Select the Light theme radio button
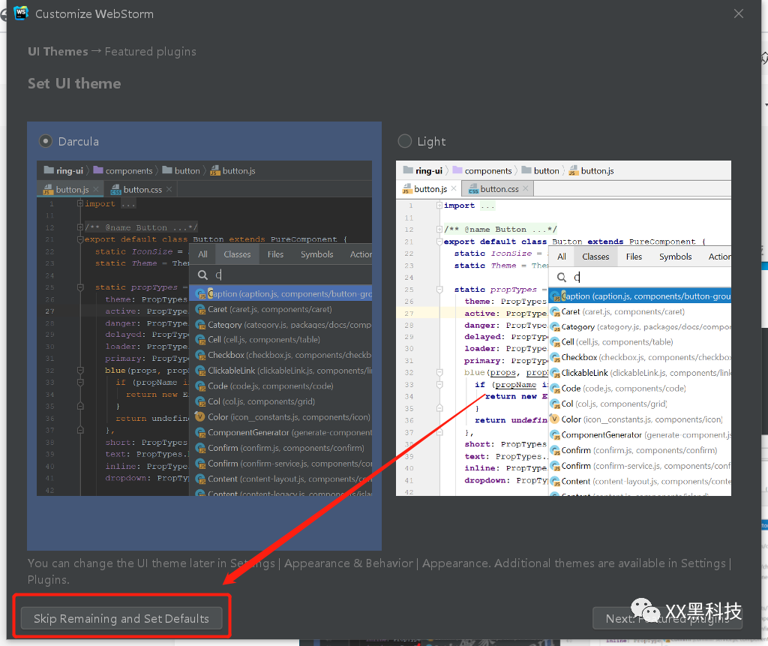 click(x=404, y=141)
